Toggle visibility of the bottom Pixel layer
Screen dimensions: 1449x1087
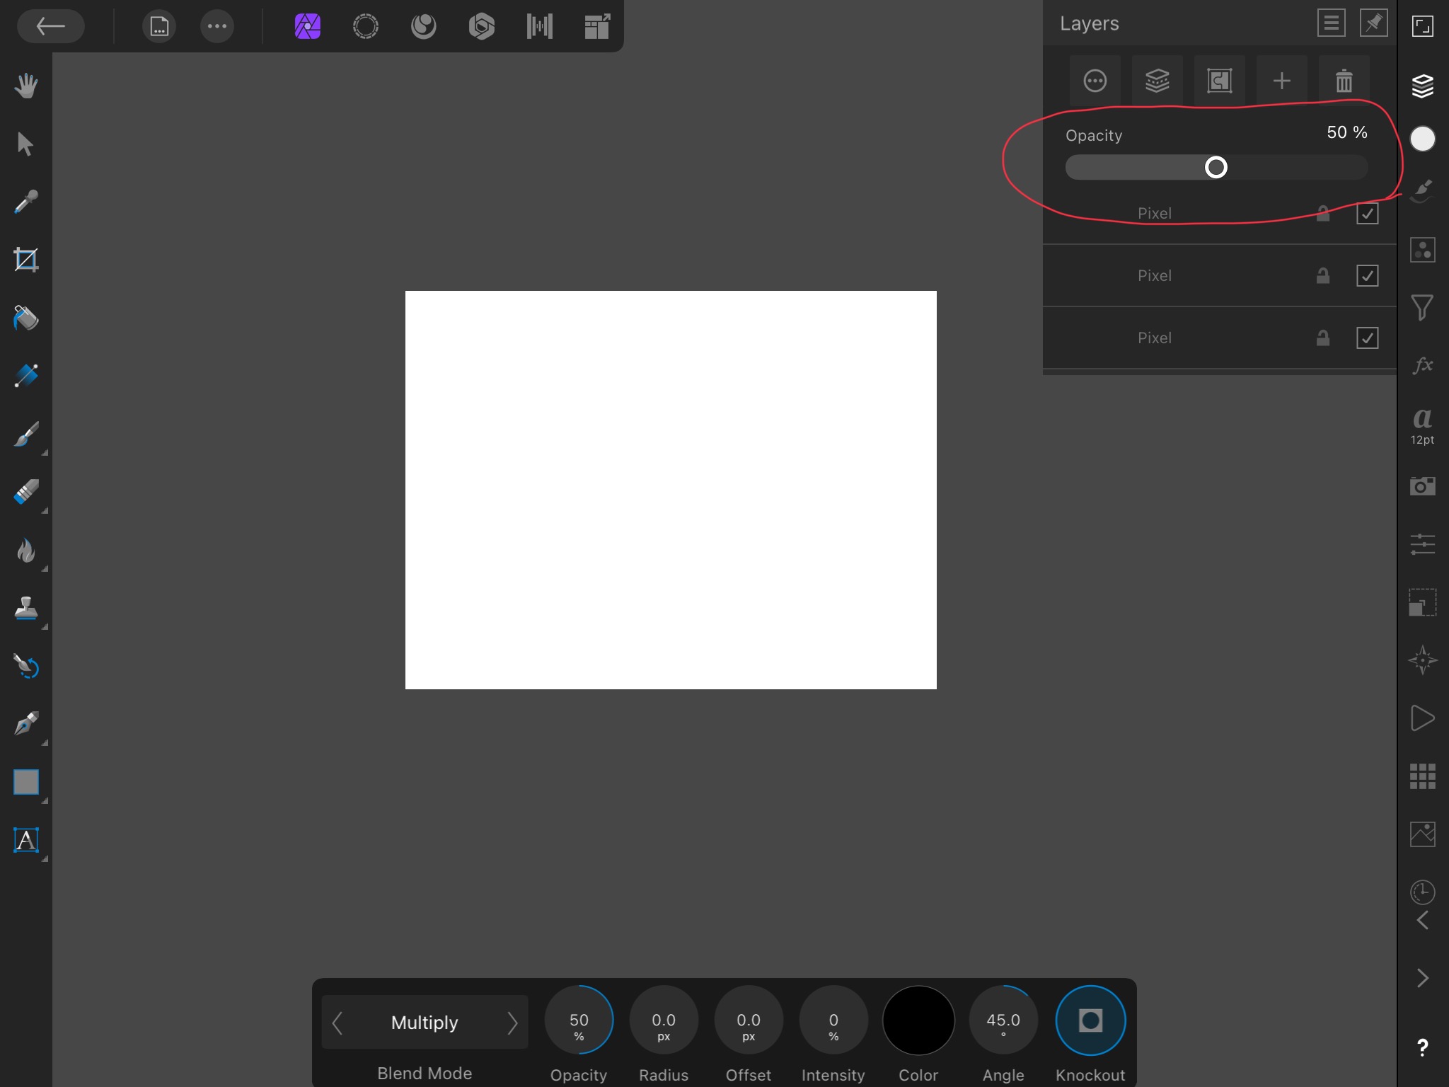pos(1368,338)
